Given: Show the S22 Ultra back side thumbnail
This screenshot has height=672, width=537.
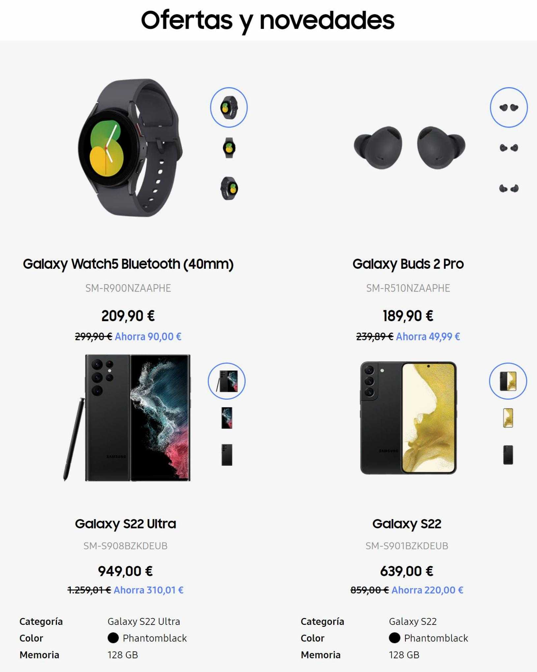Looking at the screenshot, I should coord(227,455).
